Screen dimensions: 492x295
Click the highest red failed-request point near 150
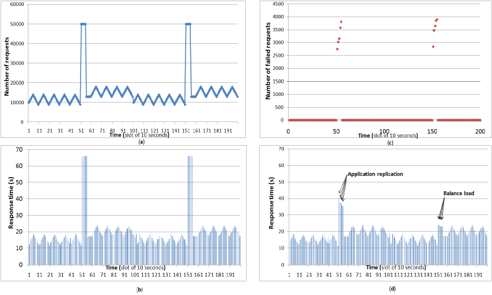pos(437,20)
